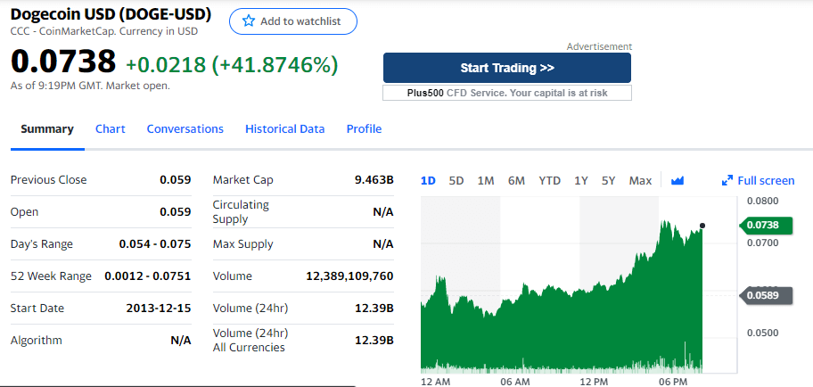Screen dimensions: 813x387
Task: Click the Open row label
Action: [24, 212]
